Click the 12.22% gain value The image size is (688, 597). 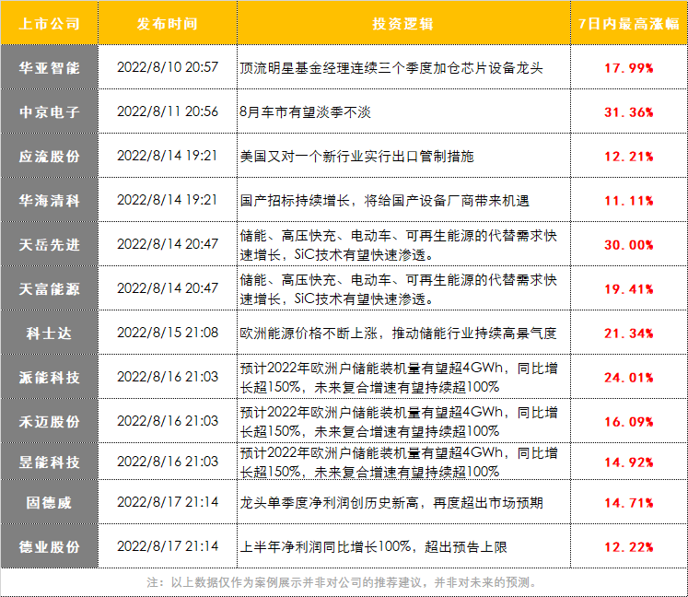tap(629, 547)
